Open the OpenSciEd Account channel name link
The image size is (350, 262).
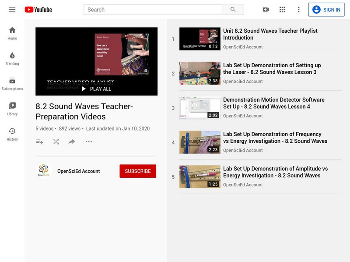[x=79, y=171]
